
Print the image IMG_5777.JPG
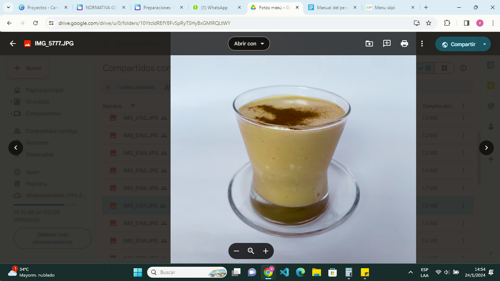click(x=404, y=44)
